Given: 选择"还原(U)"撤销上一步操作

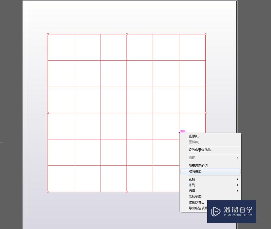Looking at the screenshot, I should [x=194, y=136].
